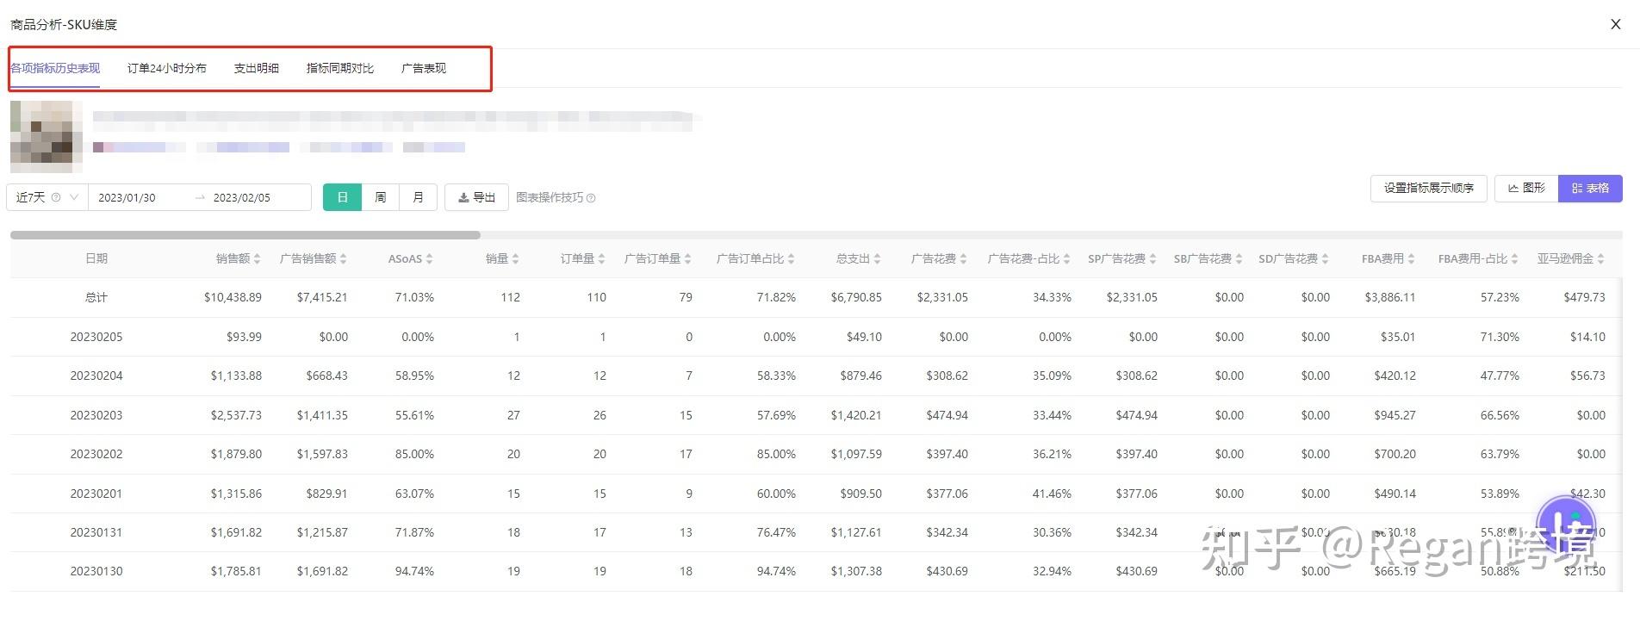The height and width of the screenshot is (621, 1640).
Task: Click sort arrows on 总支出 header
Action: click(877, 259)
